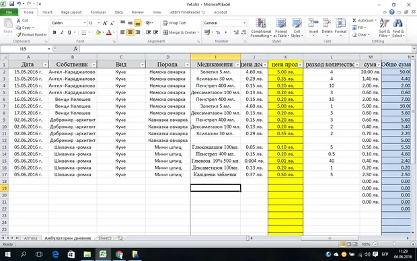Switch to Formulas tab

[x=98, y=12]
